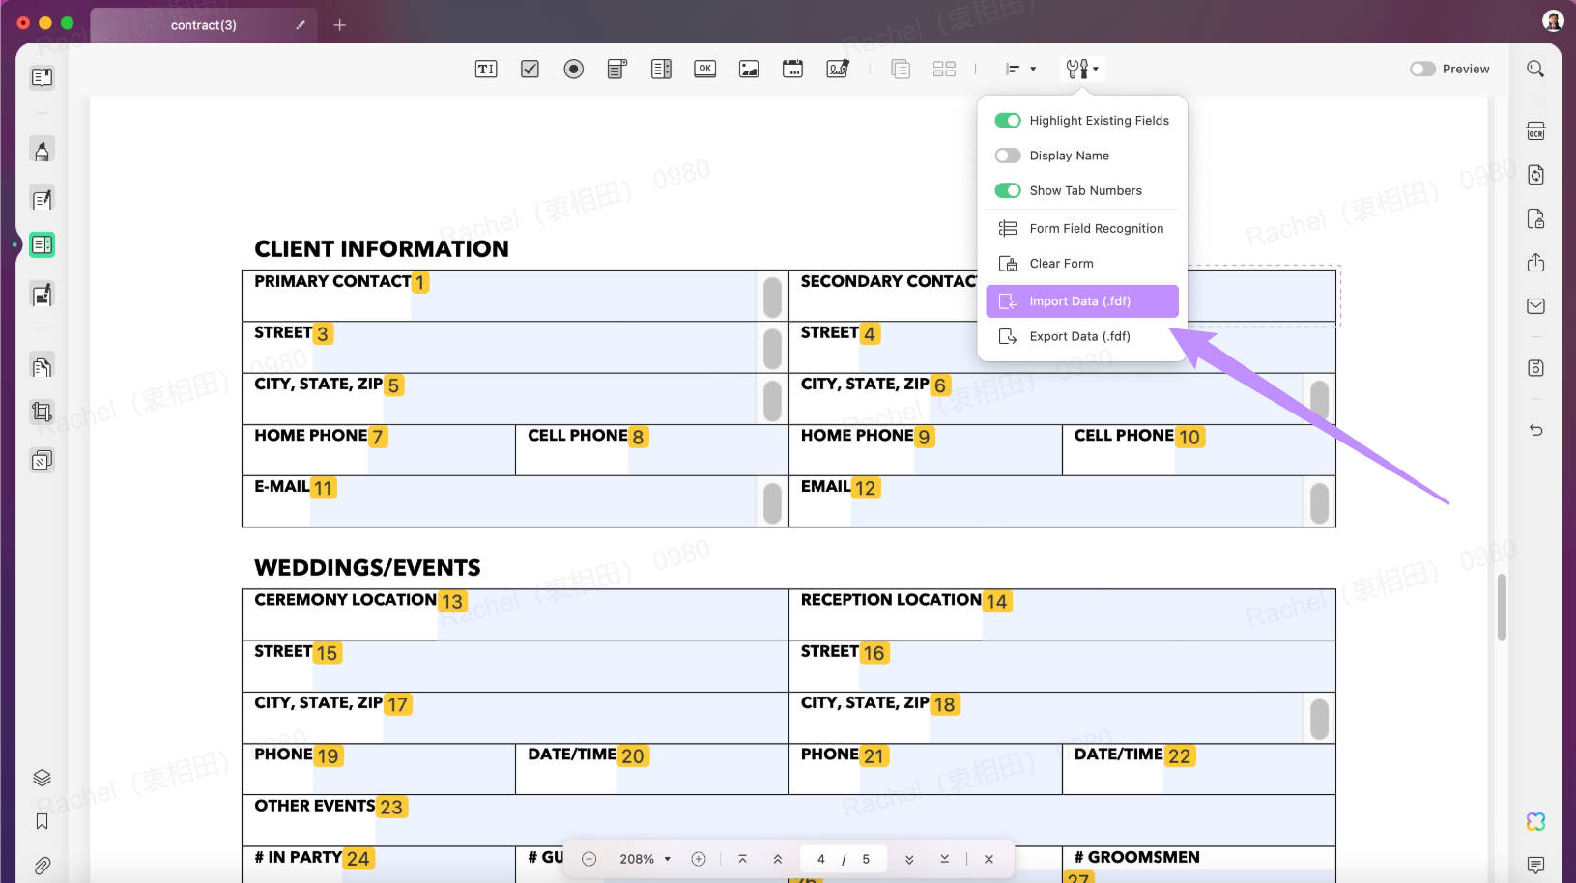The image size is (1576, 883).
Task: Open the comments panel icon bottom right
Action: pyautogui.click(x=1535, y=865)
